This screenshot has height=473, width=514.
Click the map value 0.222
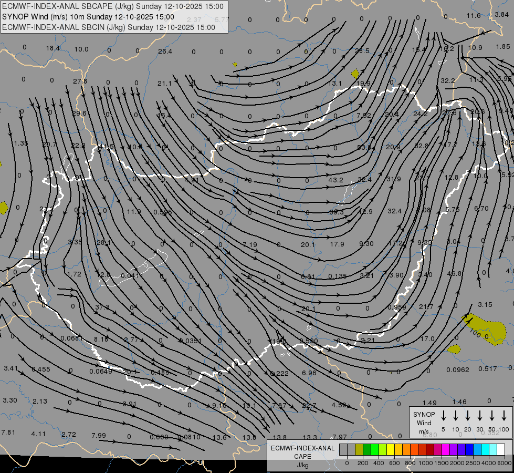pyautogui.click(x=279, y=373)
